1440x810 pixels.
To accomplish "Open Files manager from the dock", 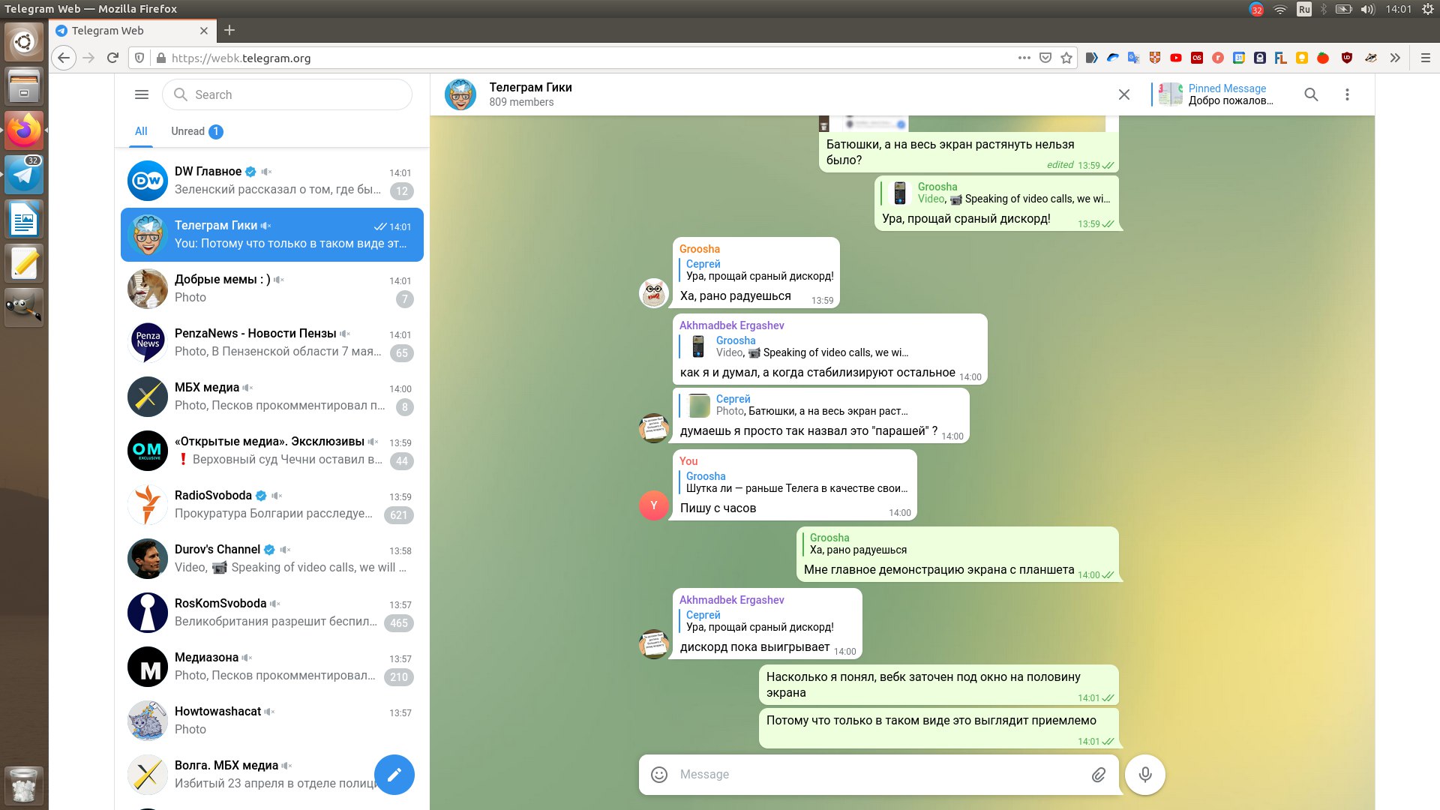I will pos(24,86).
